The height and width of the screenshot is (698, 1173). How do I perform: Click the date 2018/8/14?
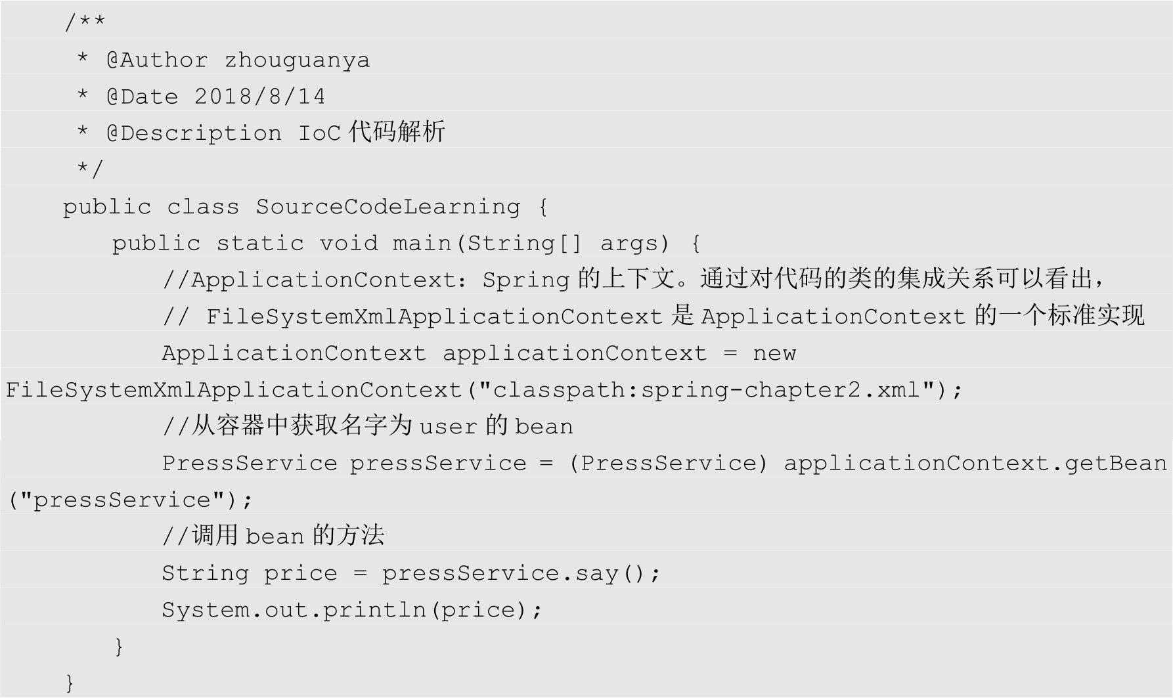[x=259, y=97]
